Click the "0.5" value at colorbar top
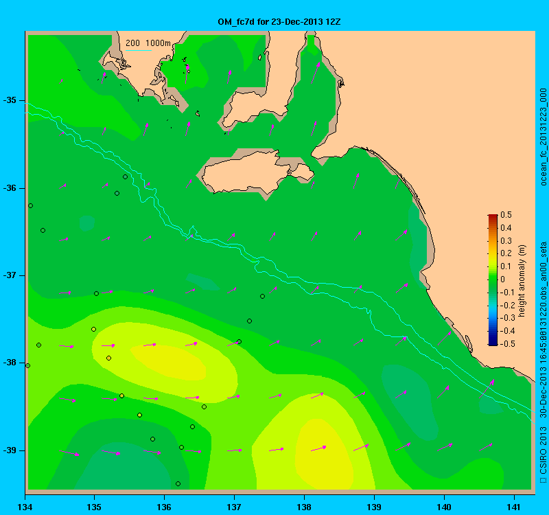The image size is (549, 515). (506, 215)
